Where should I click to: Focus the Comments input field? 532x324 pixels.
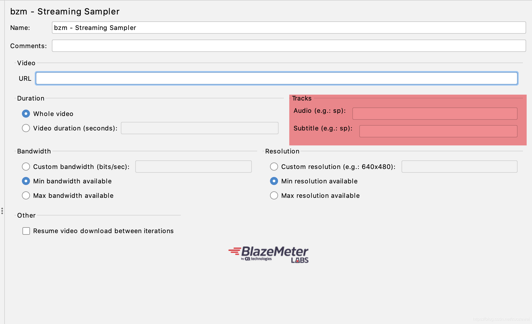(289, 46)
